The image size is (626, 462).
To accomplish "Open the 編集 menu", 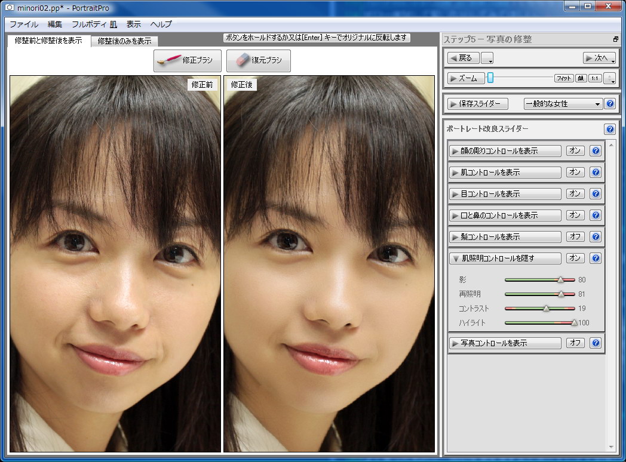I will coord(55,24).
